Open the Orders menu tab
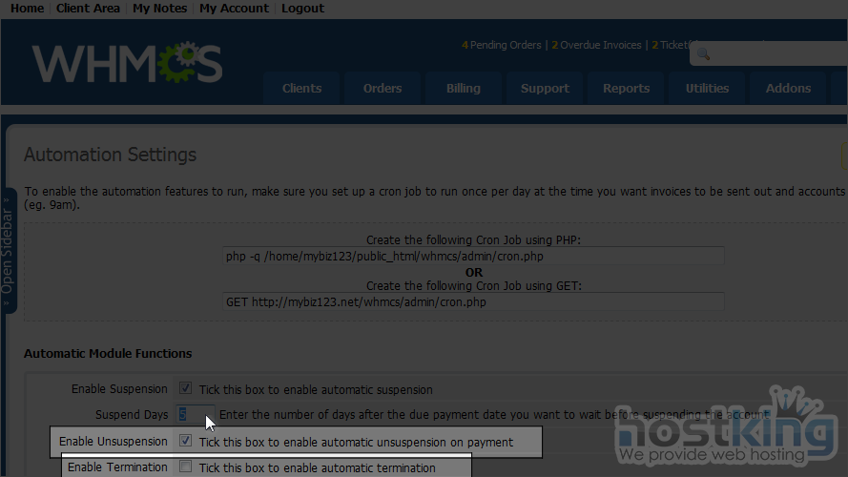 [382, 89]
